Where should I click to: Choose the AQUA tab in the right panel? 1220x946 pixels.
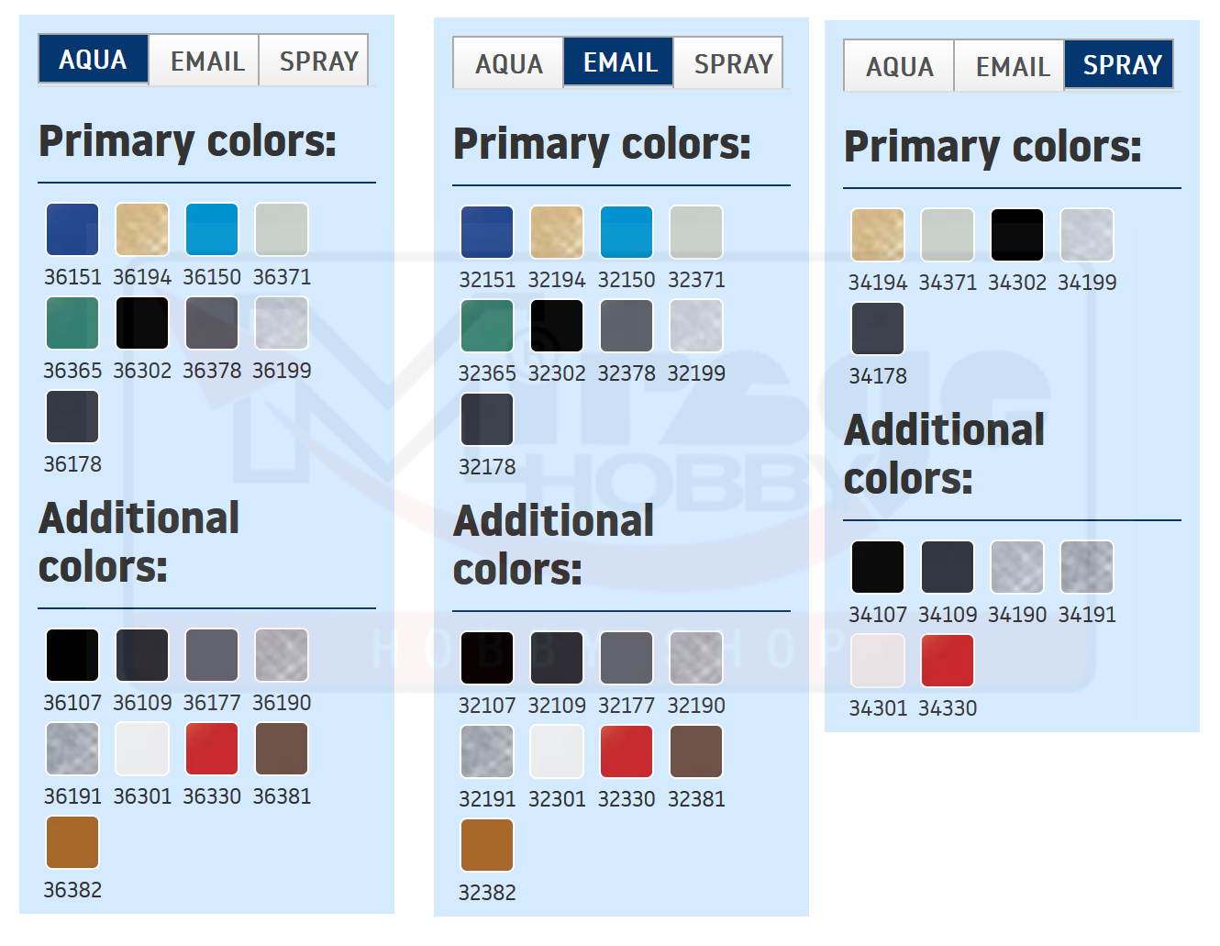pyautogui.click(x=899, y=66)
